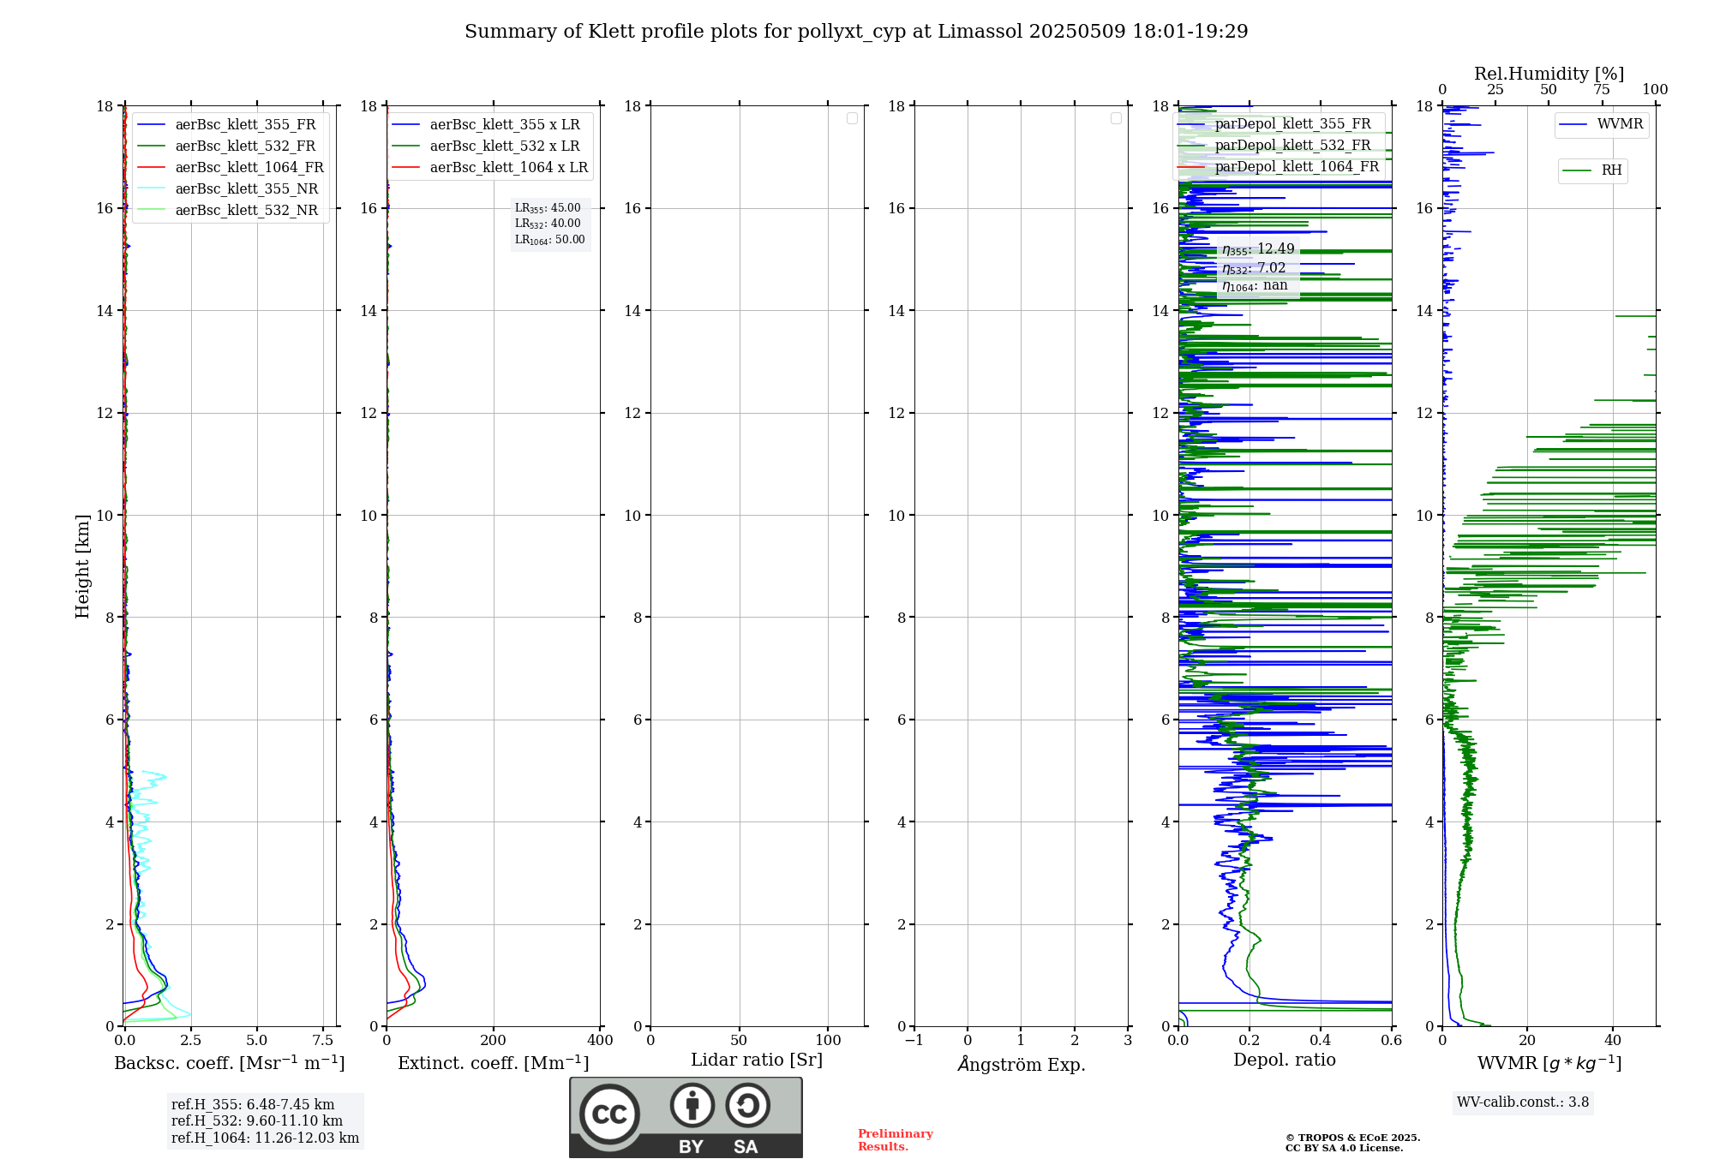Click legend entry parDepol_klett_1064_FR
The width and height of the screenshot is (1714, 1165).
pyautogui.click(x=1279, y=167)
